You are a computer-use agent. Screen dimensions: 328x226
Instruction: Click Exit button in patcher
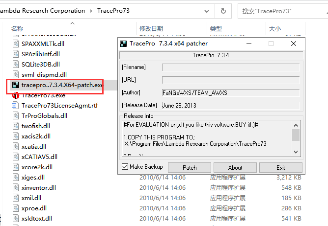280,167
